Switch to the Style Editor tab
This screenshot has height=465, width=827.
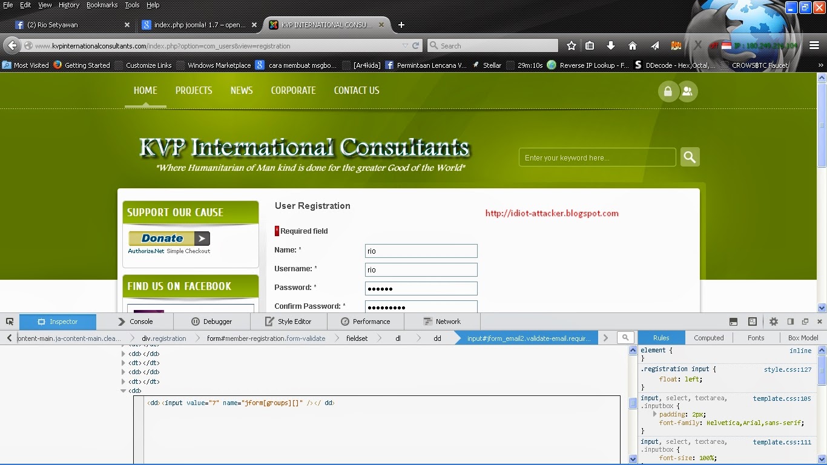(288, 322)
